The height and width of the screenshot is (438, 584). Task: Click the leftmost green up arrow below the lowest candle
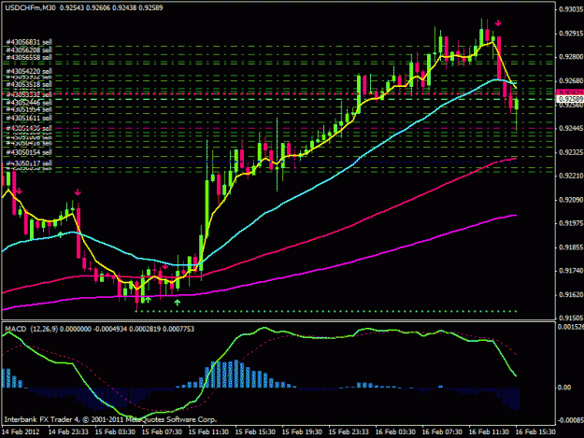(149, 299)
